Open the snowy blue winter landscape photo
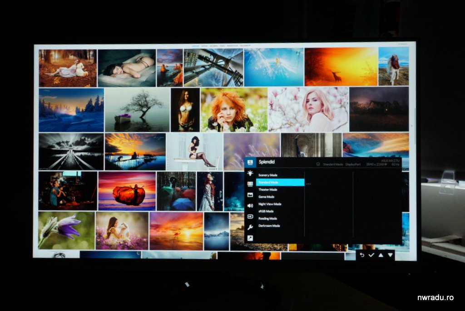 [71, 110]
